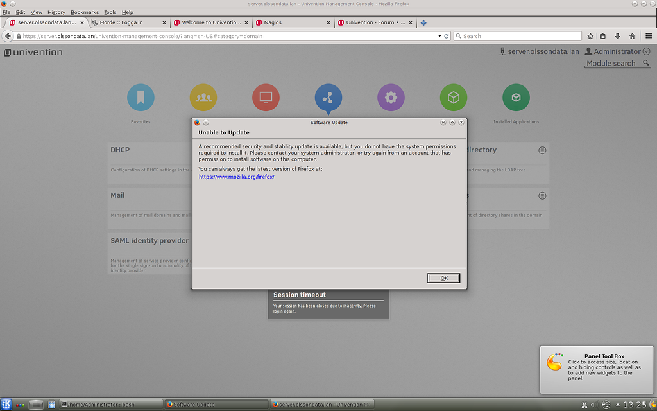Viewport: 657px width, 411px height.
Task: Open the Klipper scissors tray icon
Action: point(584,404)
